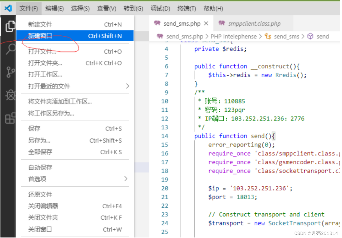Toggle 自动保存 option
The height and width of the screenshot is (238, 342).
pyautogui.click(x=75, y=167)
